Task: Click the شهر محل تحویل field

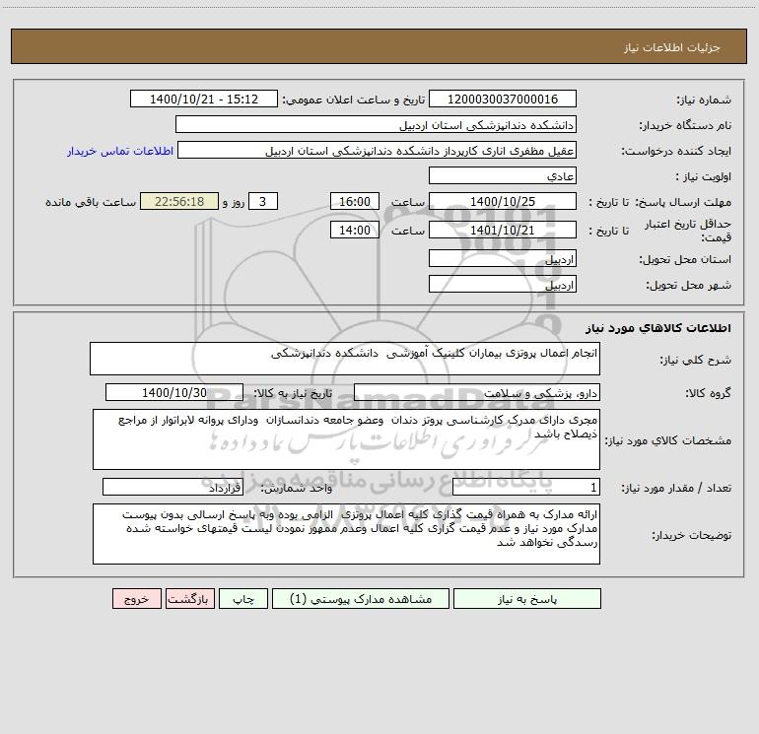Action: point(503,284)
